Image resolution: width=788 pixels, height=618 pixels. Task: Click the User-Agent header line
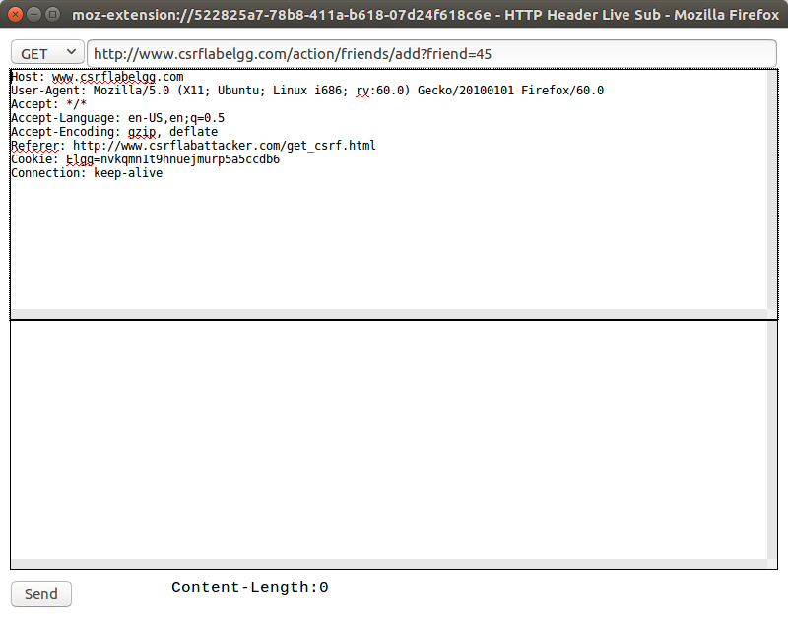point(307,91)
